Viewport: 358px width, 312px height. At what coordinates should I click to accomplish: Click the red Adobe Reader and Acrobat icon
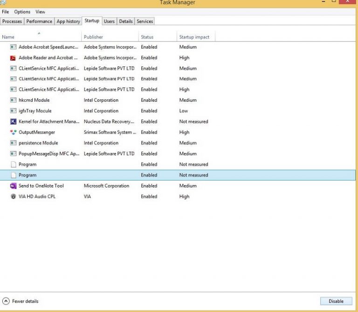point(13,58)
